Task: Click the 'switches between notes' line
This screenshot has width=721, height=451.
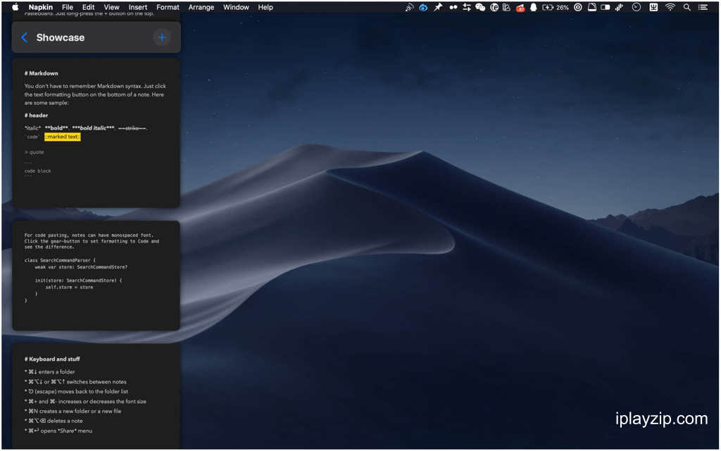Action: 75,382
